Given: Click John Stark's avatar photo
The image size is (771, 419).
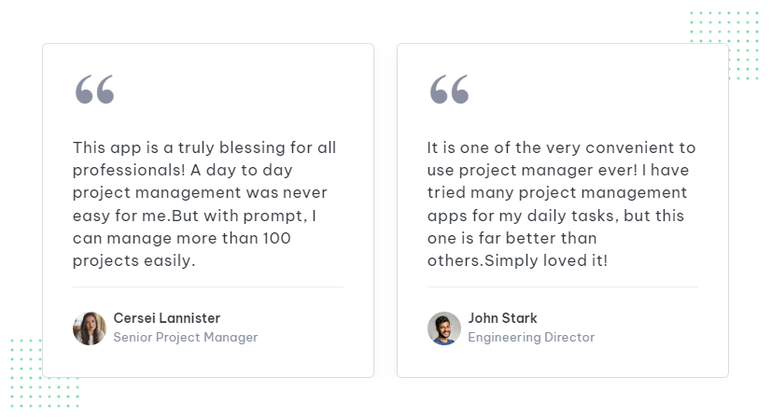Looking at the screenshot, I should [444, 328].
